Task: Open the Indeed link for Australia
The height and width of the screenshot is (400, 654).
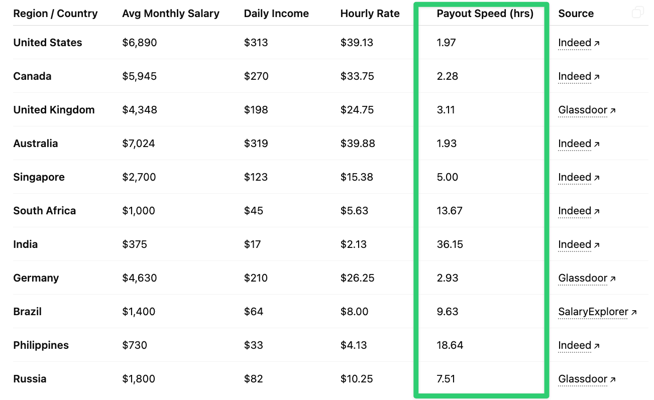Action: (574, 144)
